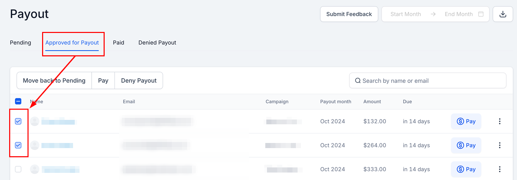Image resolution: width=517 pixels, height=180 pixels.
Task: Open the Paid tab
Action: [119, 43]
